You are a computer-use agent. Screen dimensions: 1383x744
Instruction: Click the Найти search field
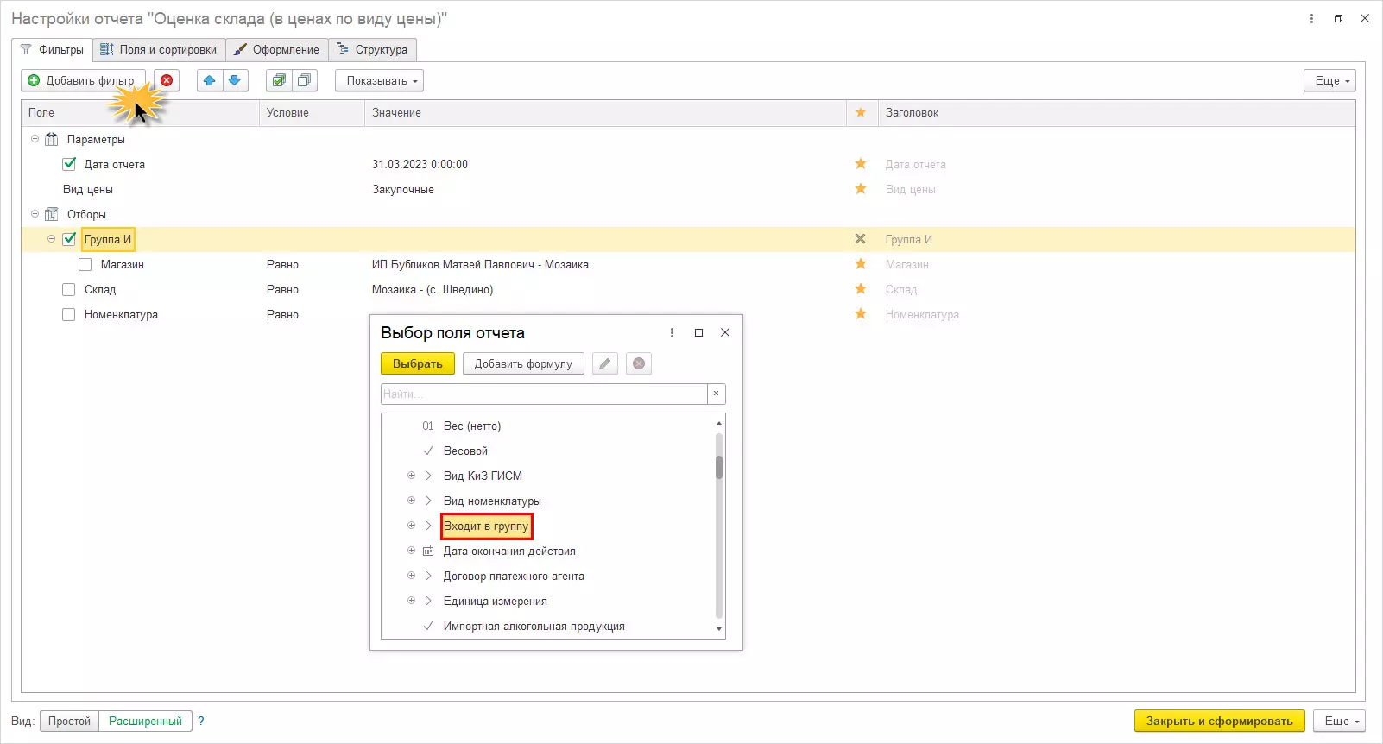[x=544, y=394]
